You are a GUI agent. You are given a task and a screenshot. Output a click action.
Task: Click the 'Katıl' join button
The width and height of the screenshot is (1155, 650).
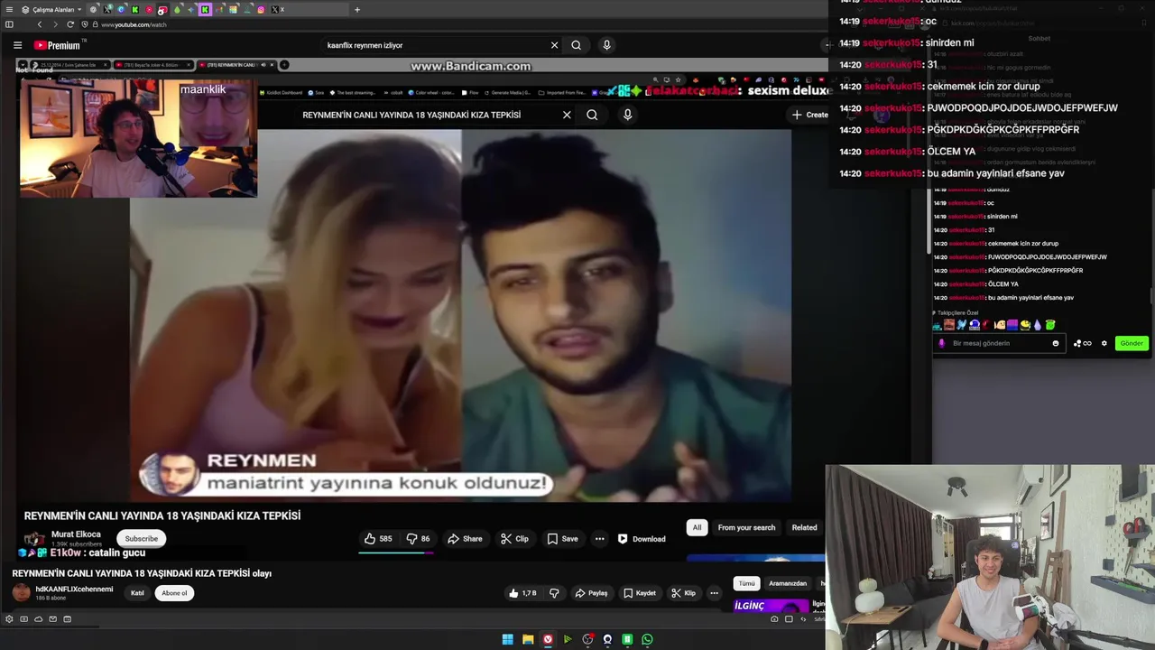pyautogui.click(x=137, y=593)
